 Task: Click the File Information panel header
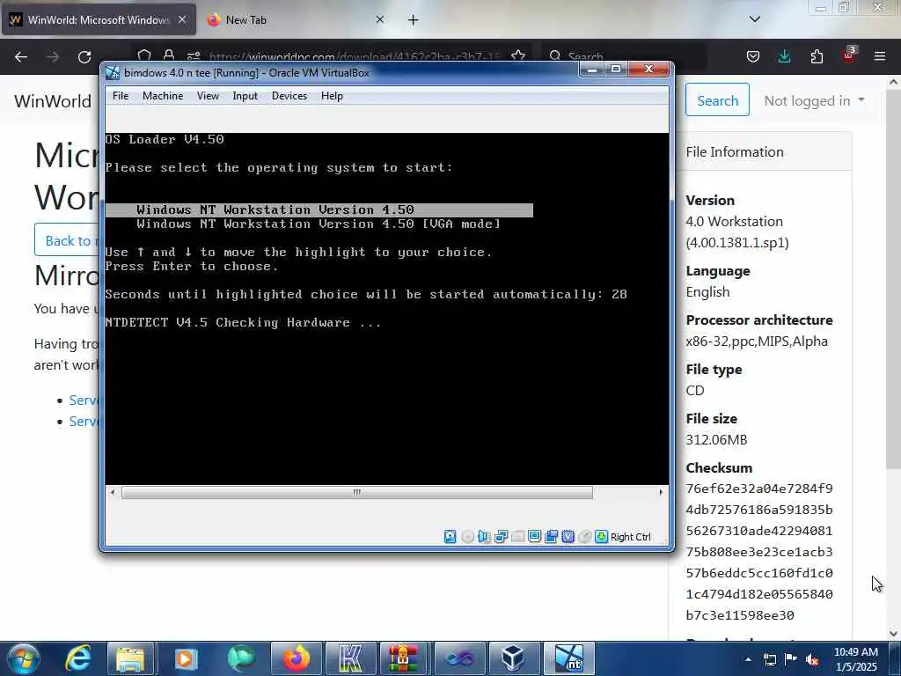click(763, 151)
